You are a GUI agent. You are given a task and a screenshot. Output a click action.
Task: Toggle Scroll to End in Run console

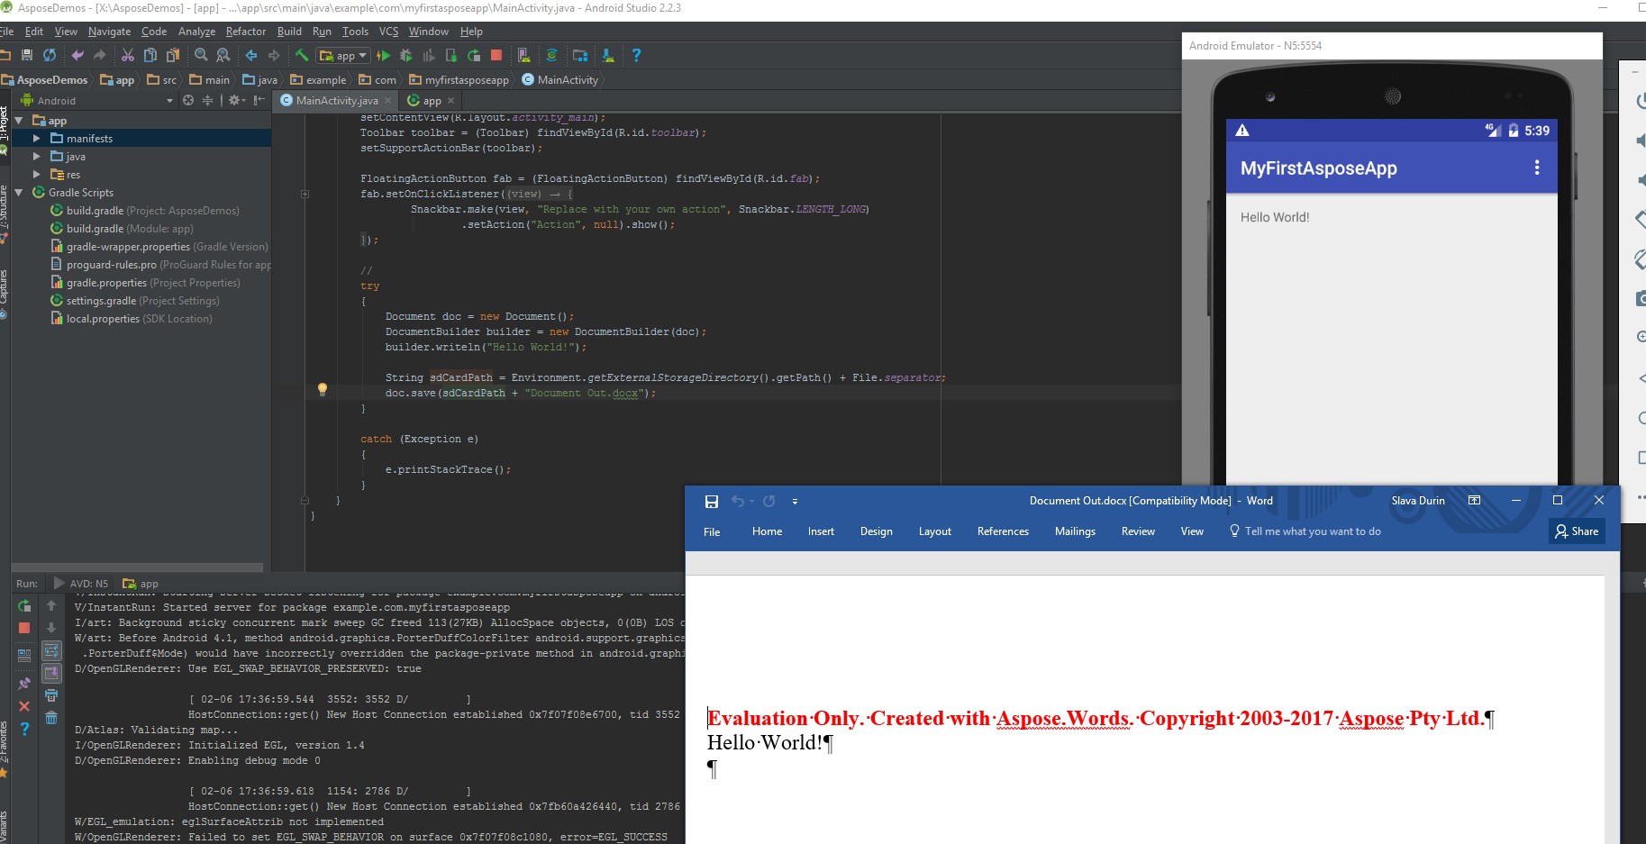click(51, 673)
